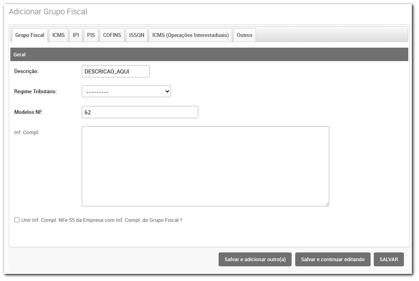The image size is (419, 281).
Task: Select the Grupo Fiscal tab
Action: point(30,35)
